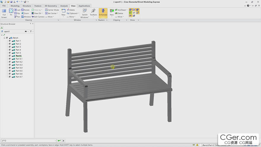The image size is (261, 147).
Task: Toggle visibility checkbox for Part 6.1
Action: point(10,59)
